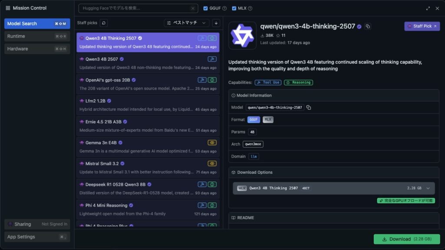The image size is (445, 250).
Task: Open the MLX help question mark
Action: coord(250,9)
